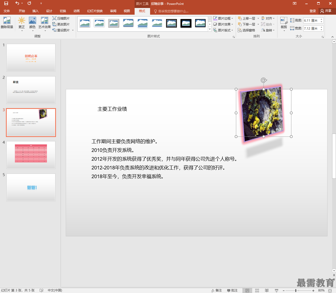
Task: Click 80% zoom level text
Action: pyautogui.click(x=321, y=290)
